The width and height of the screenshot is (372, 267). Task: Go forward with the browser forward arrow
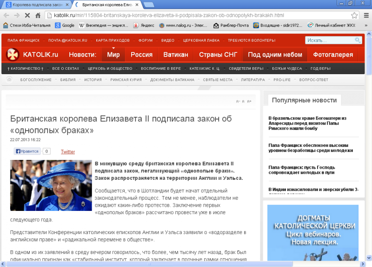pos(17,15)
